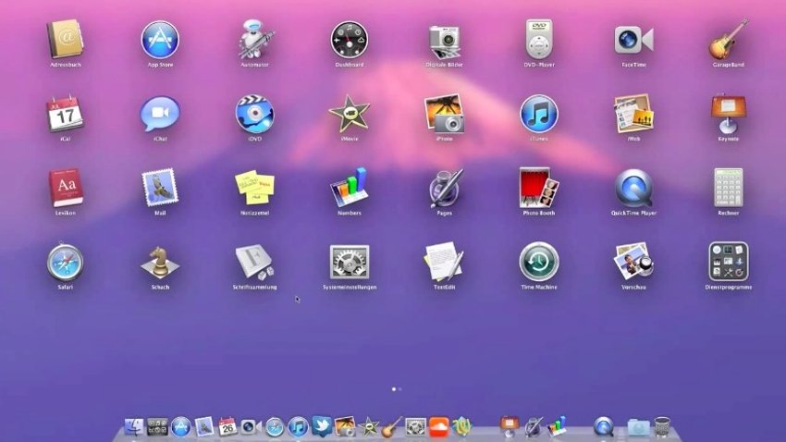The width and height of the screenshot is (786, 442).
Task: Click Finder icon in the Dock
Action: click(x=134, y=427)
